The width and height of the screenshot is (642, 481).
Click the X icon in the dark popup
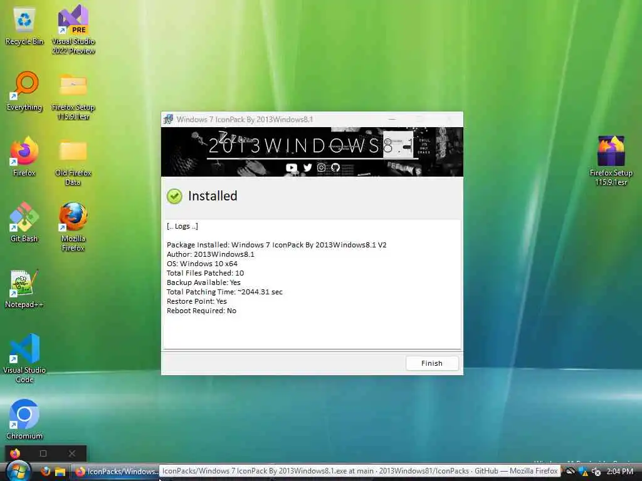pos(72,453)
